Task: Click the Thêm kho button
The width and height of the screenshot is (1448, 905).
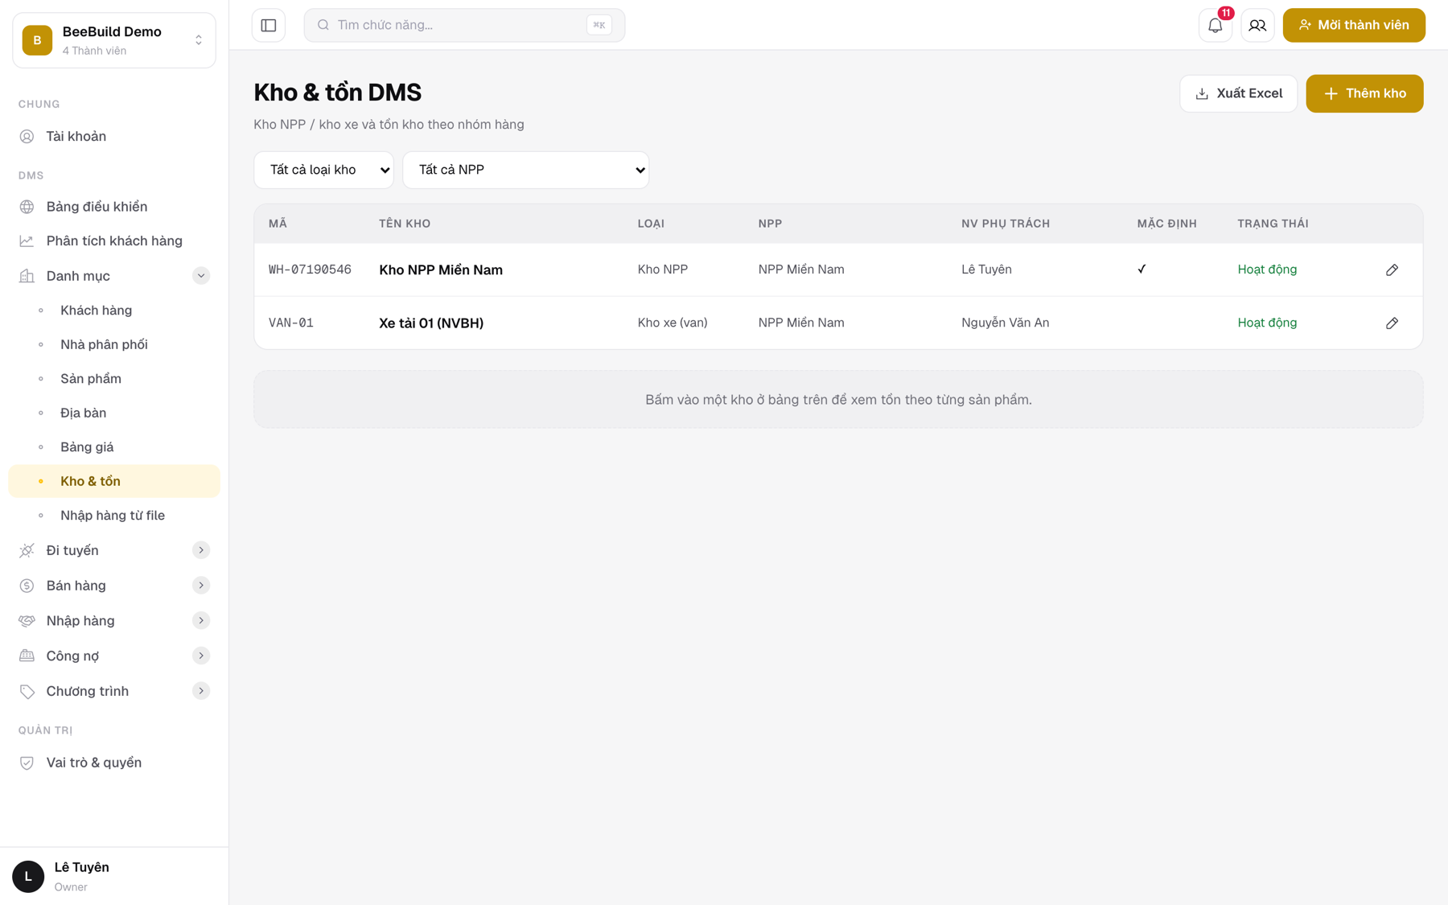Action: (1364, 93)
